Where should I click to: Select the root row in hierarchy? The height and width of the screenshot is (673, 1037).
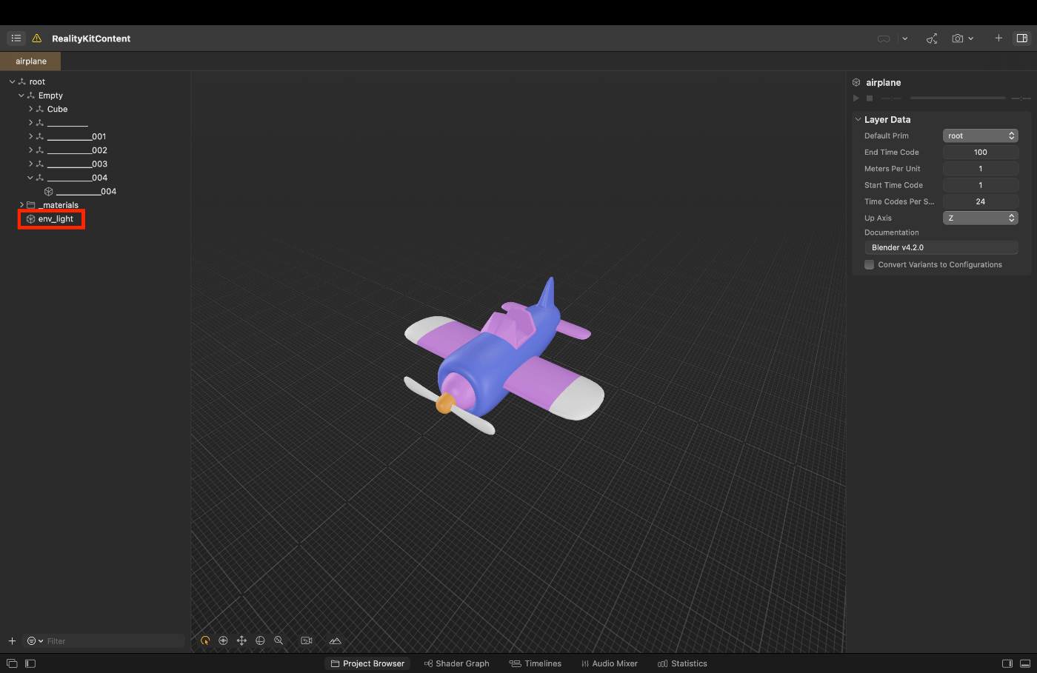click(95, 82)
